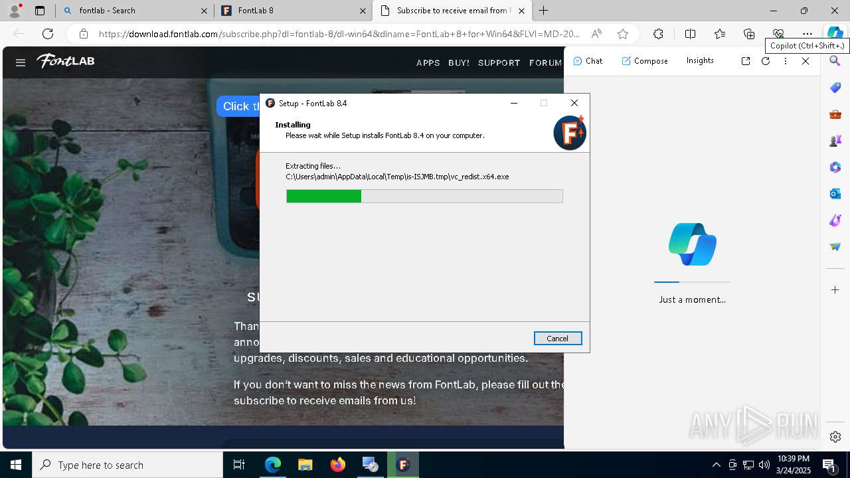This screenshot has width=850, height=478.
Task: View site information lock icon
Action: [x=83, y=34]
